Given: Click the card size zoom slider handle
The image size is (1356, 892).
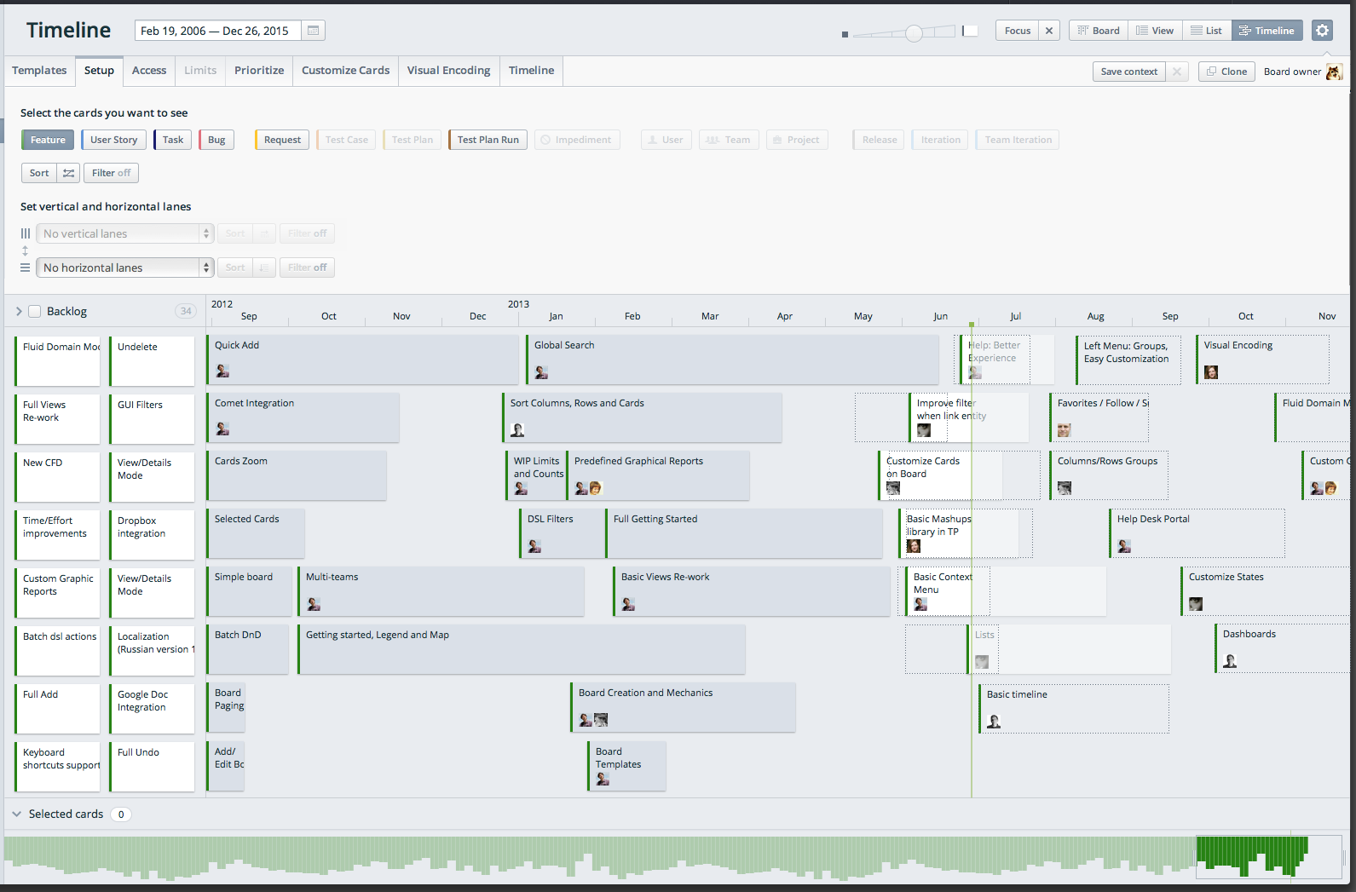Looking at the screenshot, I should coord(914,33).
